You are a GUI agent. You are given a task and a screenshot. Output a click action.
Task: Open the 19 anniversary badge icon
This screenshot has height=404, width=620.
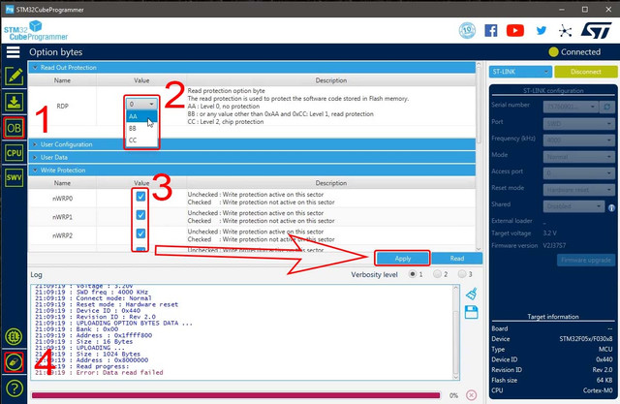click(467, 30)
